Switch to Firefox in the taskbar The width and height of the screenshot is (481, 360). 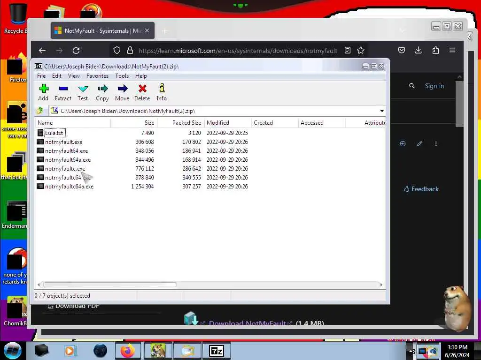(x=128, y=351)
